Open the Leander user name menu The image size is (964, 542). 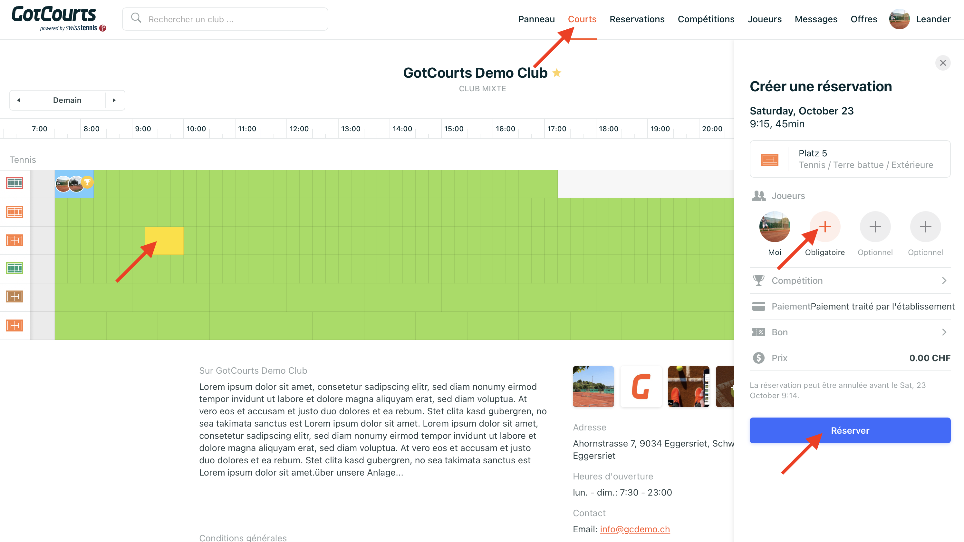point(933,19)
